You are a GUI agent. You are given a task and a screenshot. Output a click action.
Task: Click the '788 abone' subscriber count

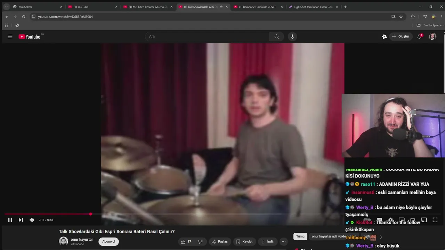click(77, 244)
